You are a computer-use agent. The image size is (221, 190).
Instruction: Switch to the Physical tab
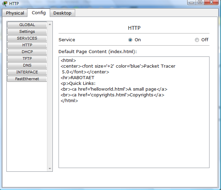15,13
